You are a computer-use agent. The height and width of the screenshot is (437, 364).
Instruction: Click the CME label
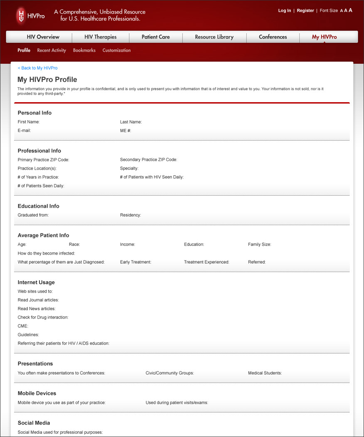point(23,326)
